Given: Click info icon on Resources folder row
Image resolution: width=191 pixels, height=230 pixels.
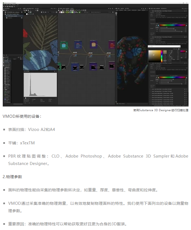Looking at the screenshot, I should click(22, 18).
